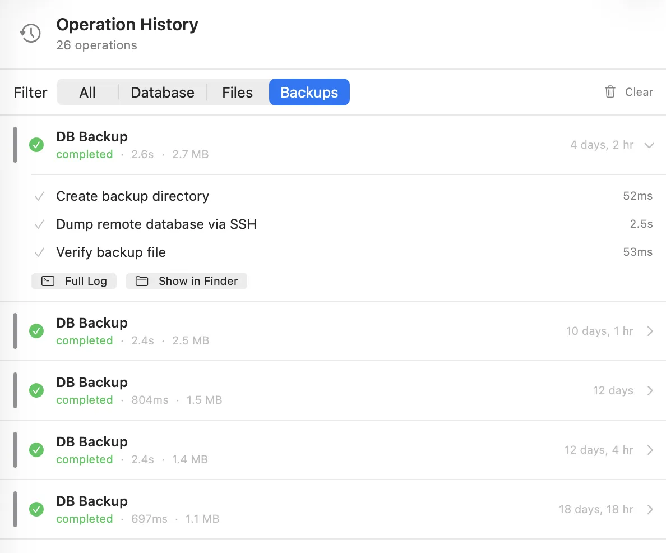This screenshot has width=666, height=553.
Task: Switch filter to Database
Action: point(163,92)
